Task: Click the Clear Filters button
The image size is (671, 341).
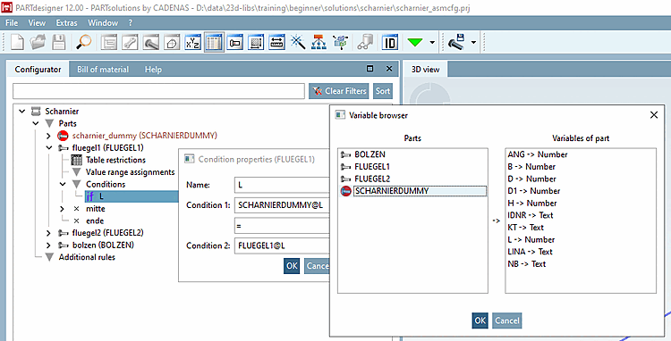Action: click(339, 91)
